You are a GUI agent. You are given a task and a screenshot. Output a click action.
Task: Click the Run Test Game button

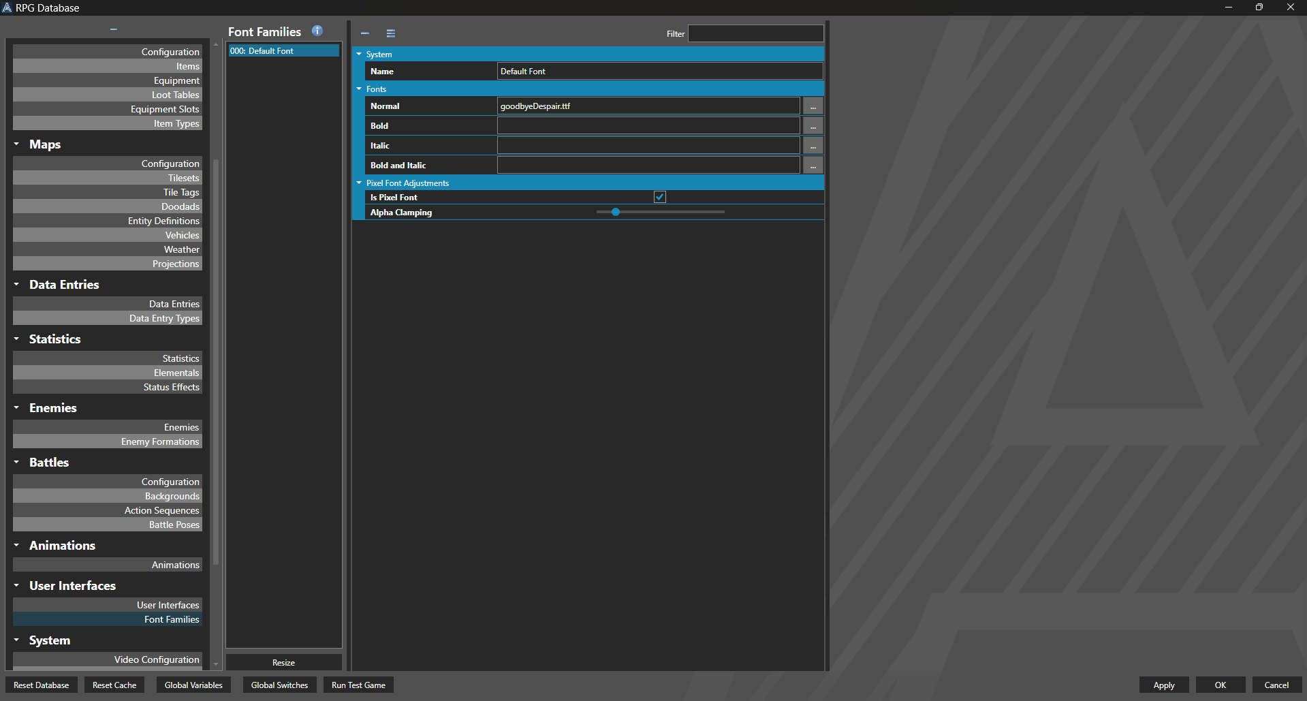tap(358, 685)
